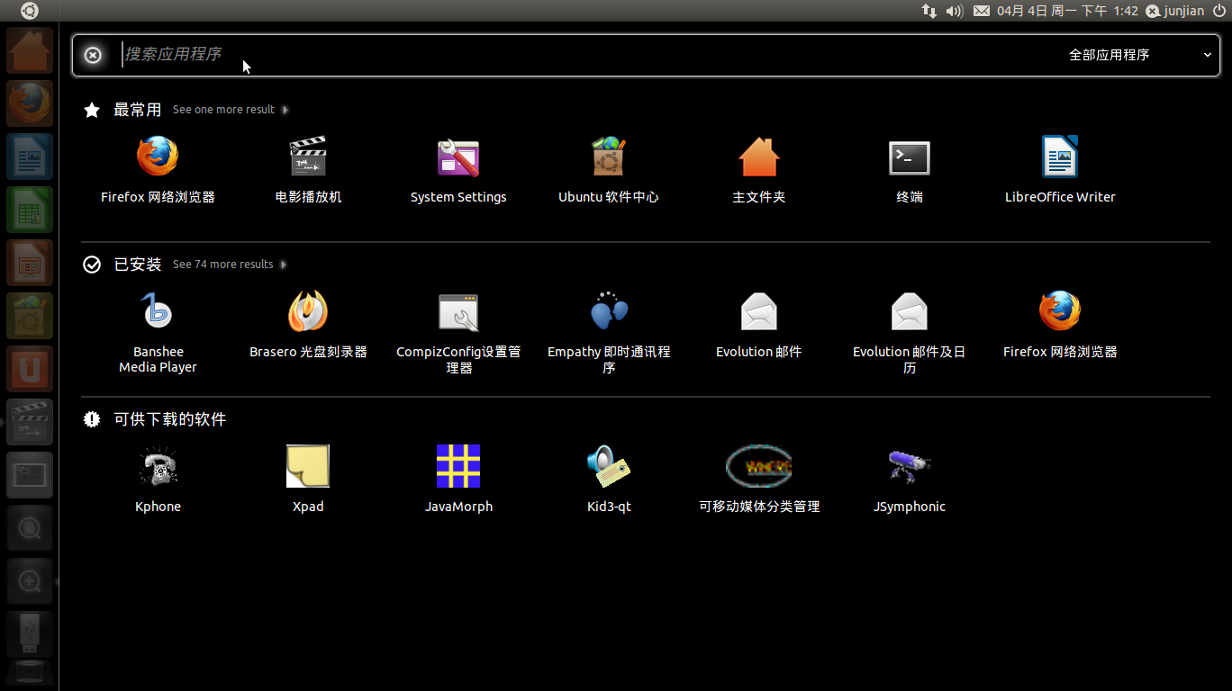Screen dimensions: 1232x691
Task: Click the Ubuntu logo in the top panel
Action: click(30, 11)
